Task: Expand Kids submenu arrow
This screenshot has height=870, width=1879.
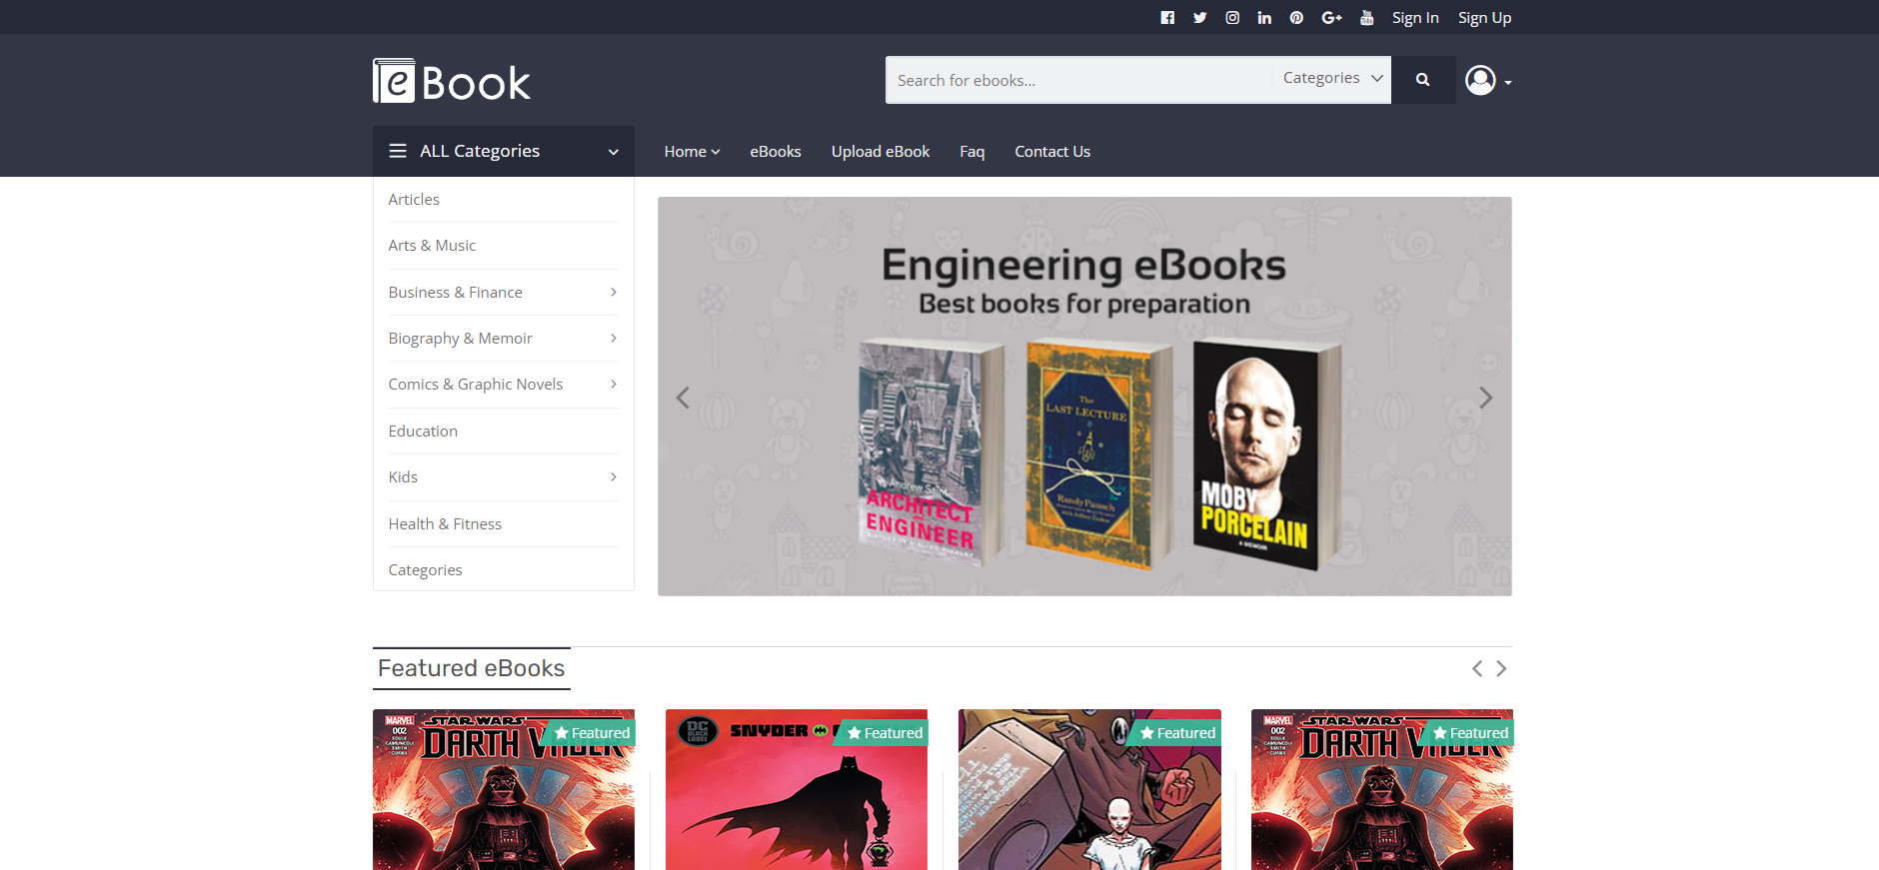Action: tap(614, 477)
